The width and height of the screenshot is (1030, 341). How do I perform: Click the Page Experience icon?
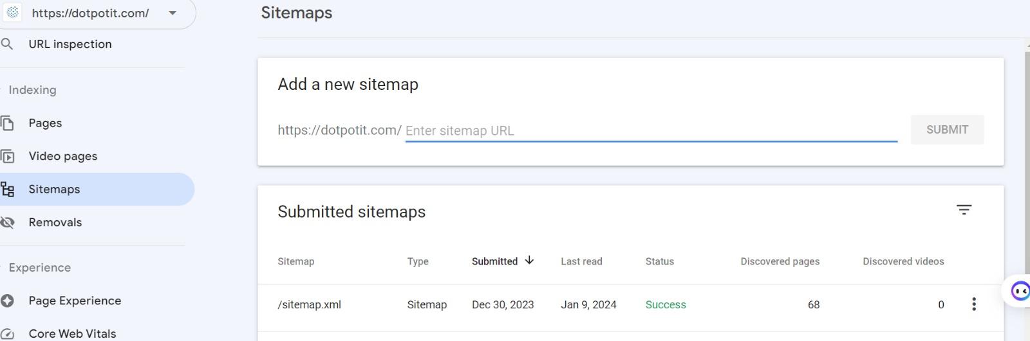click(7, 301)
